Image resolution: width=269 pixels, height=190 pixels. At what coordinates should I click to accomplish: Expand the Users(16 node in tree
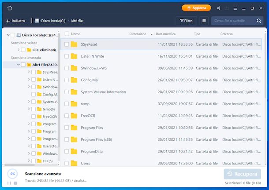point(29,146)
